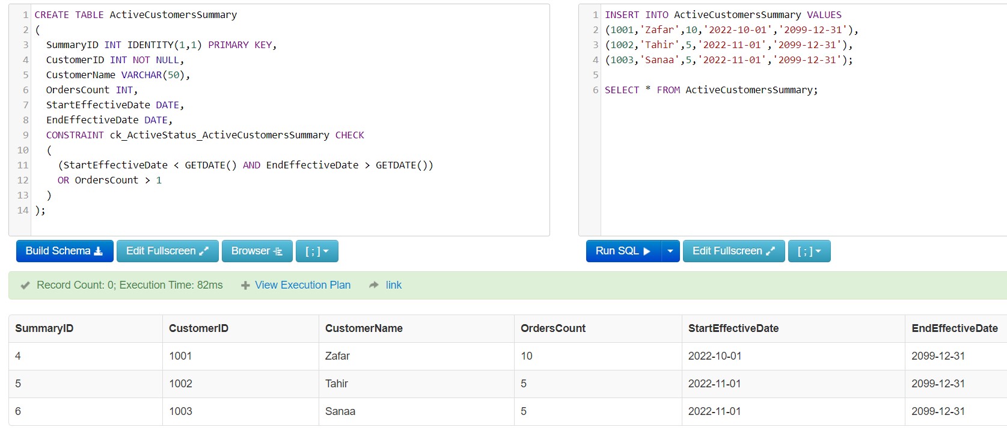Click line number 14 in schema editor gutter
The image size is (1007, 430).
coord(23,210)
